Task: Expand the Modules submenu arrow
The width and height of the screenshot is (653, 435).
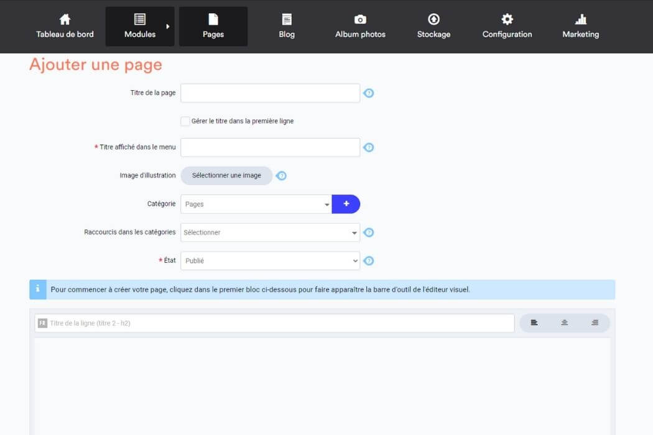Action: coord(168,26)
